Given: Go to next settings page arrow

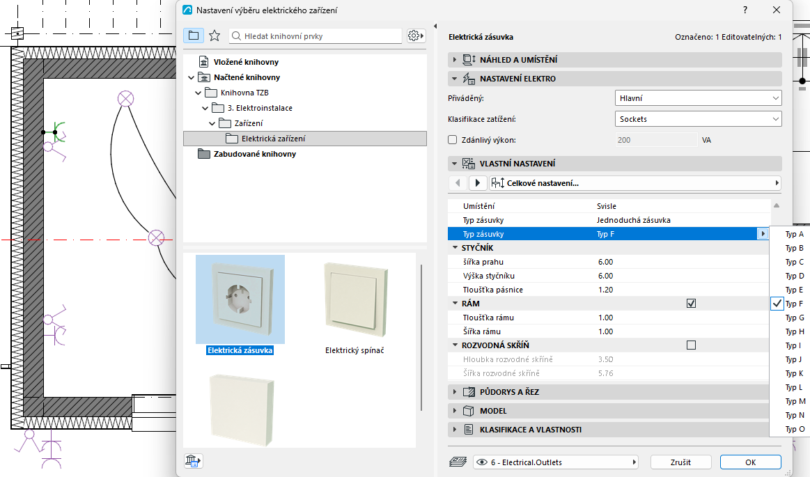Looking at the screenshot, I should pos(477,182).
